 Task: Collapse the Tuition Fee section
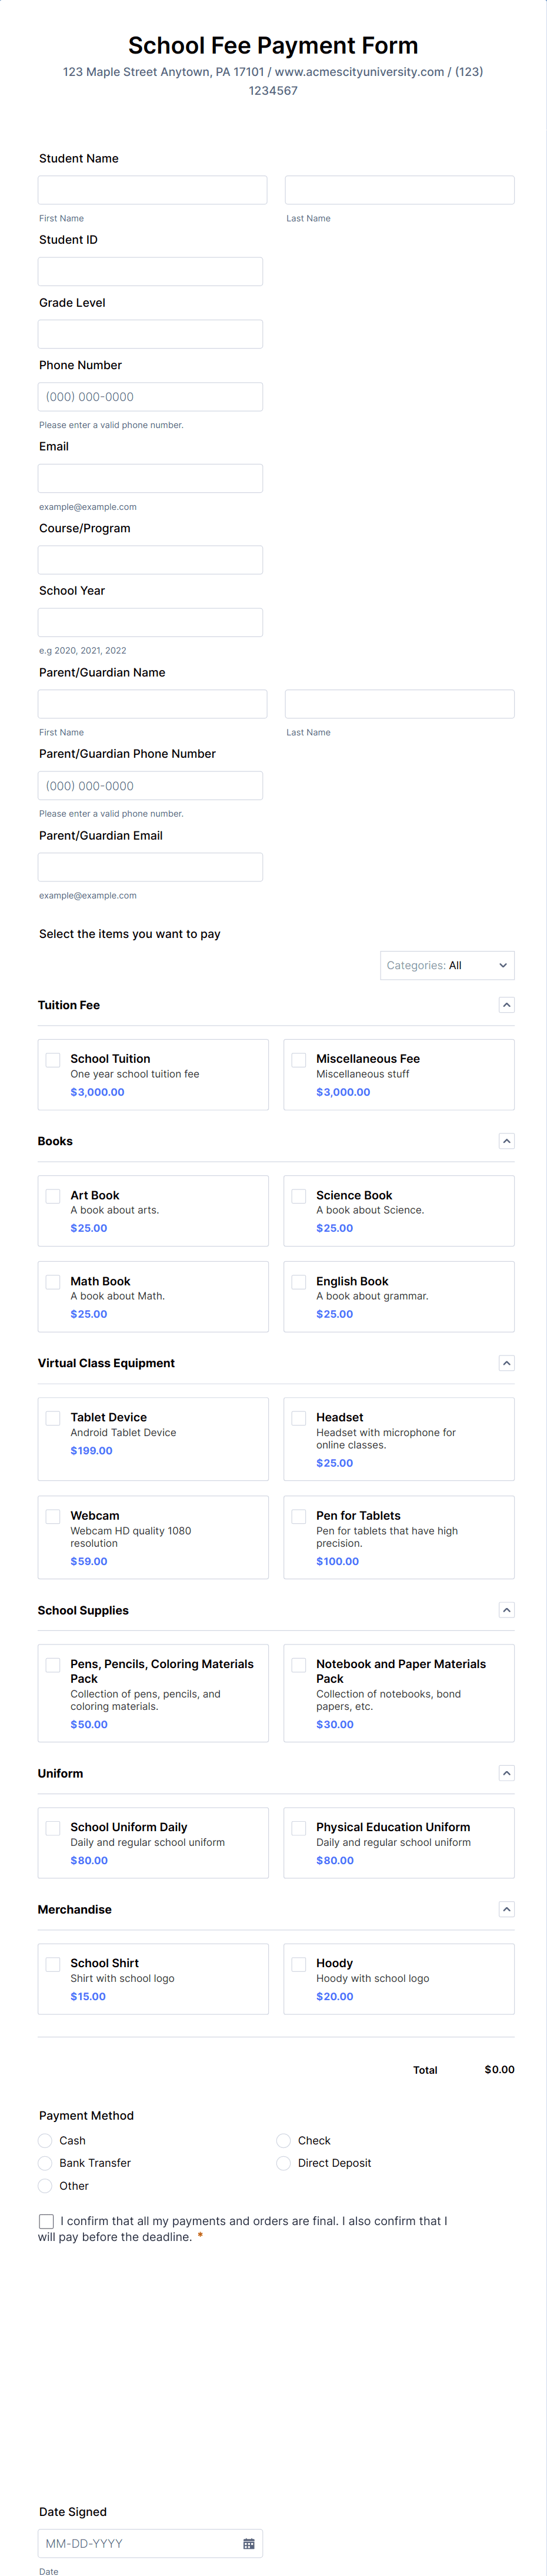[507, 1005]
